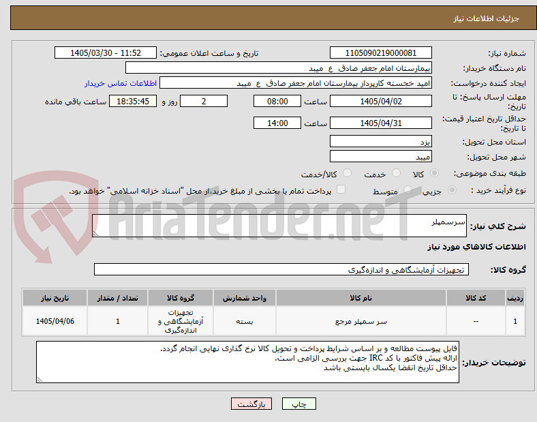The image size is (537, 422).
Task: Click the validity hour field 14:00
Action: (277, 123)
